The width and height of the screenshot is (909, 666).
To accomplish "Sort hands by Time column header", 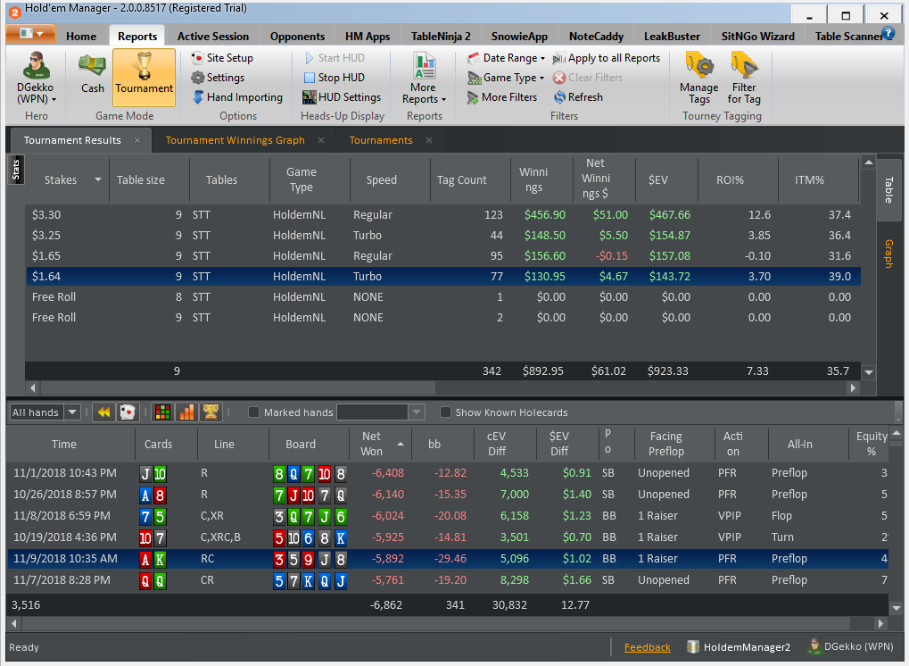I will tap(63, 444).
